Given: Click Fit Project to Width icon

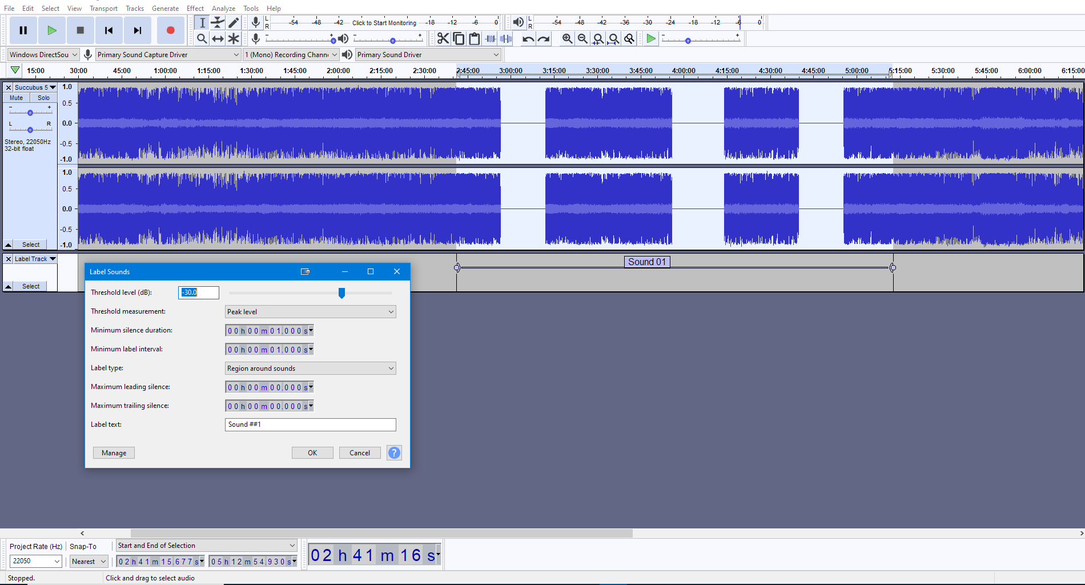Looking at the screenshot, I should click(613, 38).
